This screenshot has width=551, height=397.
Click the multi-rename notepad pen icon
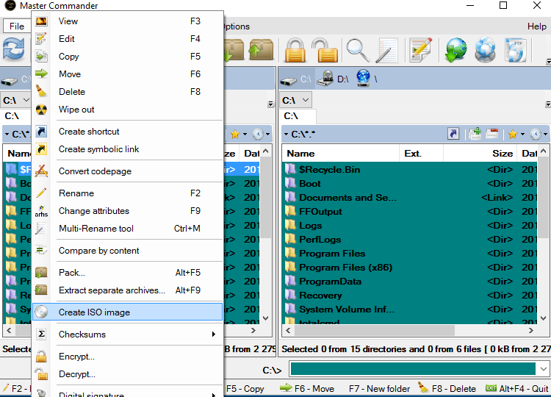pyautogui.click(x=386, y=51)
